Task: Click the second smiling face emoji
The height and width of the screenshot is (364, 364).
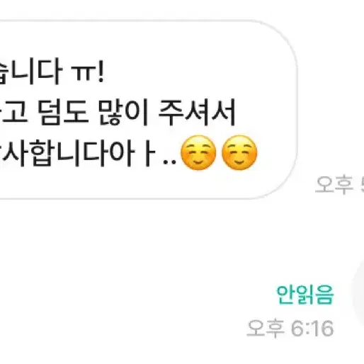Action: [239, 153]
